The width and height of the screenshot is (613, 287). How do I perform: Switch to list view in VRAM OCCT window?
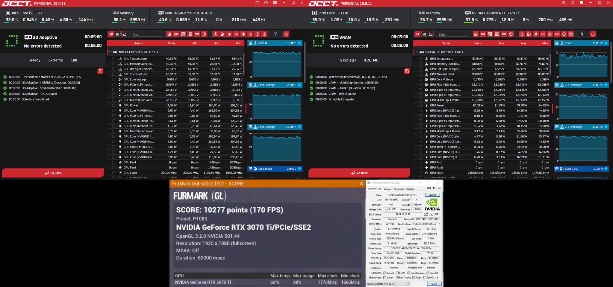tap(417, 34)
